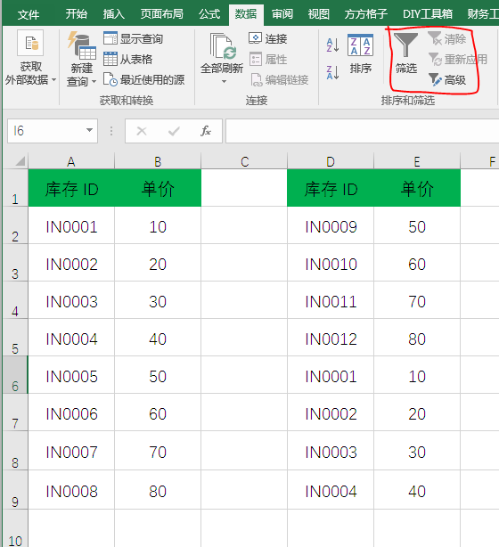Expand the Refresh All dropdown arrow
This screenshot has width=499, height=547.
(x=224, y=81)
